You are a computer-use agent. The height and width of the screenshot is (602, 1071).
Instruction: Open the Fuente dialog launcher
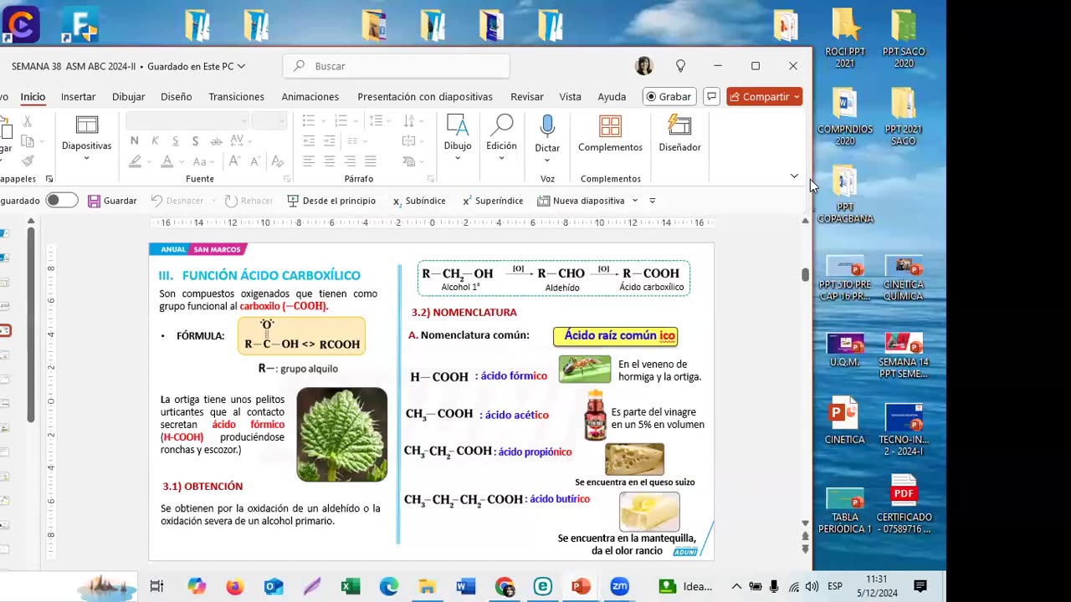[x=287, y=179]
